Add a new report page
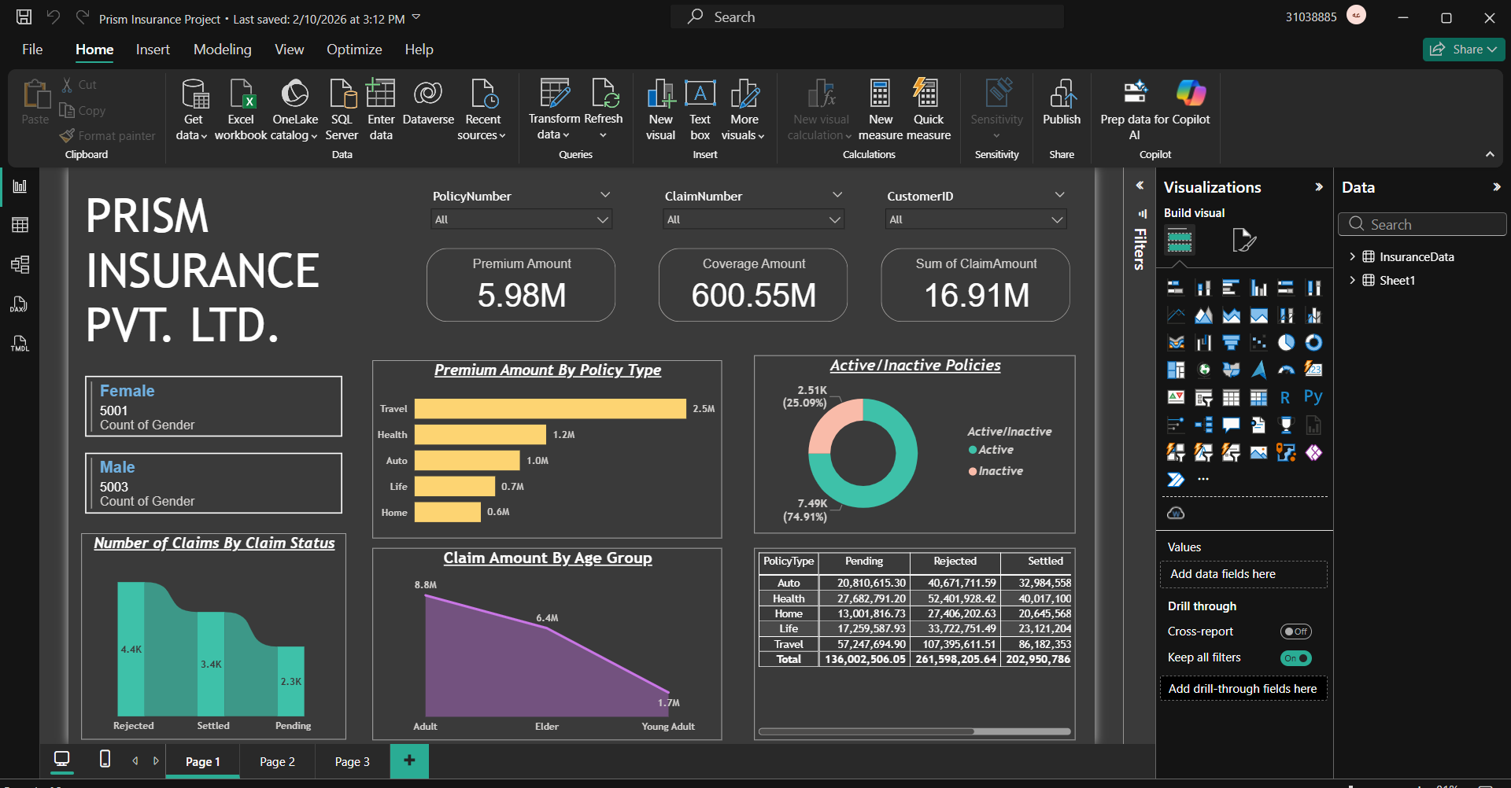 point(409,760)
